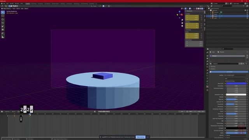Toggle the Location X lock

click(x=202, y=16)
